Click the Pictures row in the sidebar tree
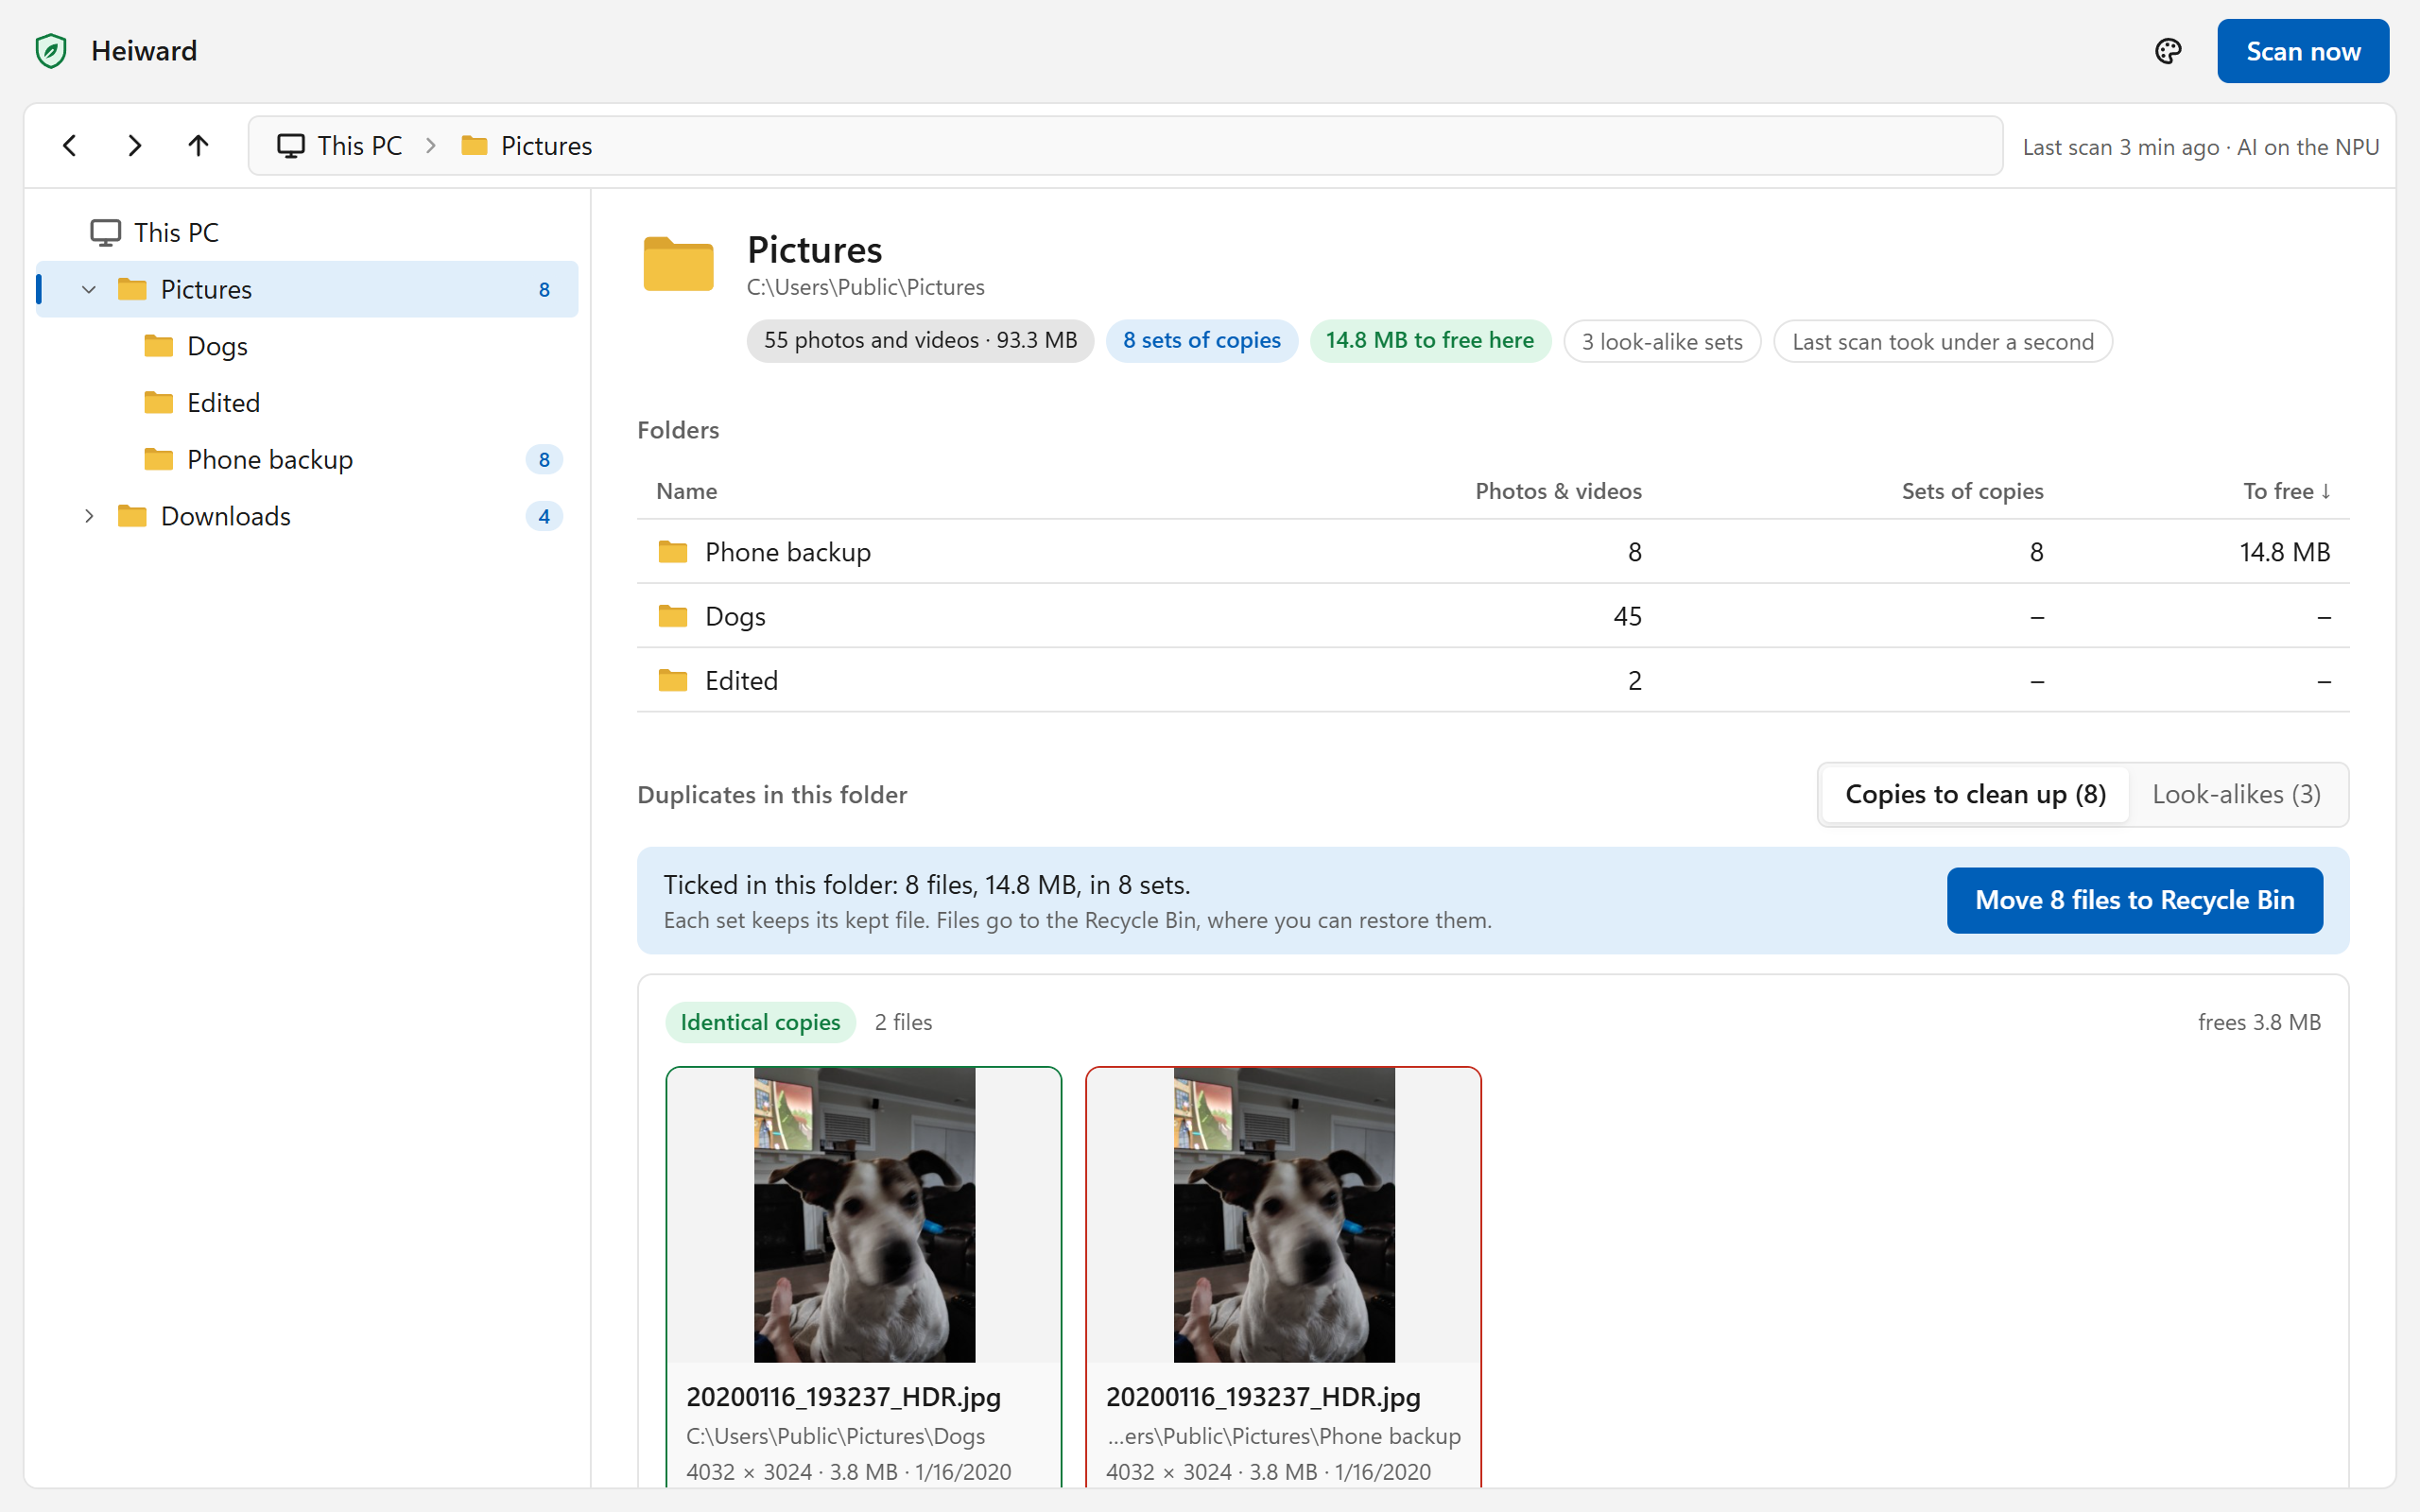2420x1512 pixels. [x=307, y=290]
